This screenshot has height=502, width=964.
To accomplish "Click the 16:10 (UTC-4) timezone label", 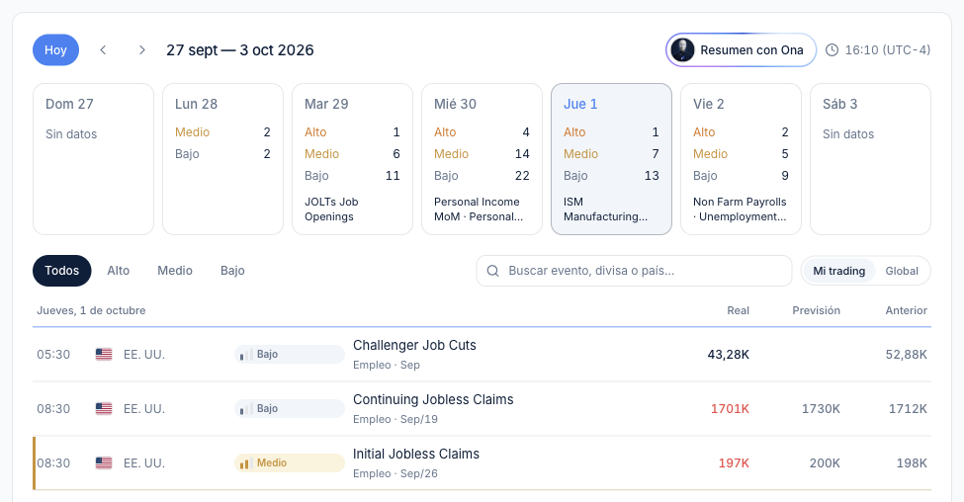I will click(x=887, y=49).
